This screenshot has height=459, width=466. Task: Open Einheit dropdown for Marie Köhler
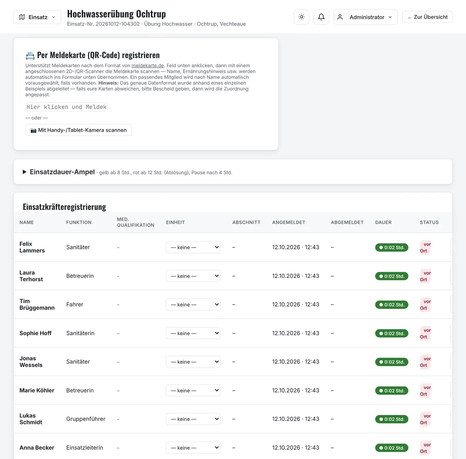193,390
